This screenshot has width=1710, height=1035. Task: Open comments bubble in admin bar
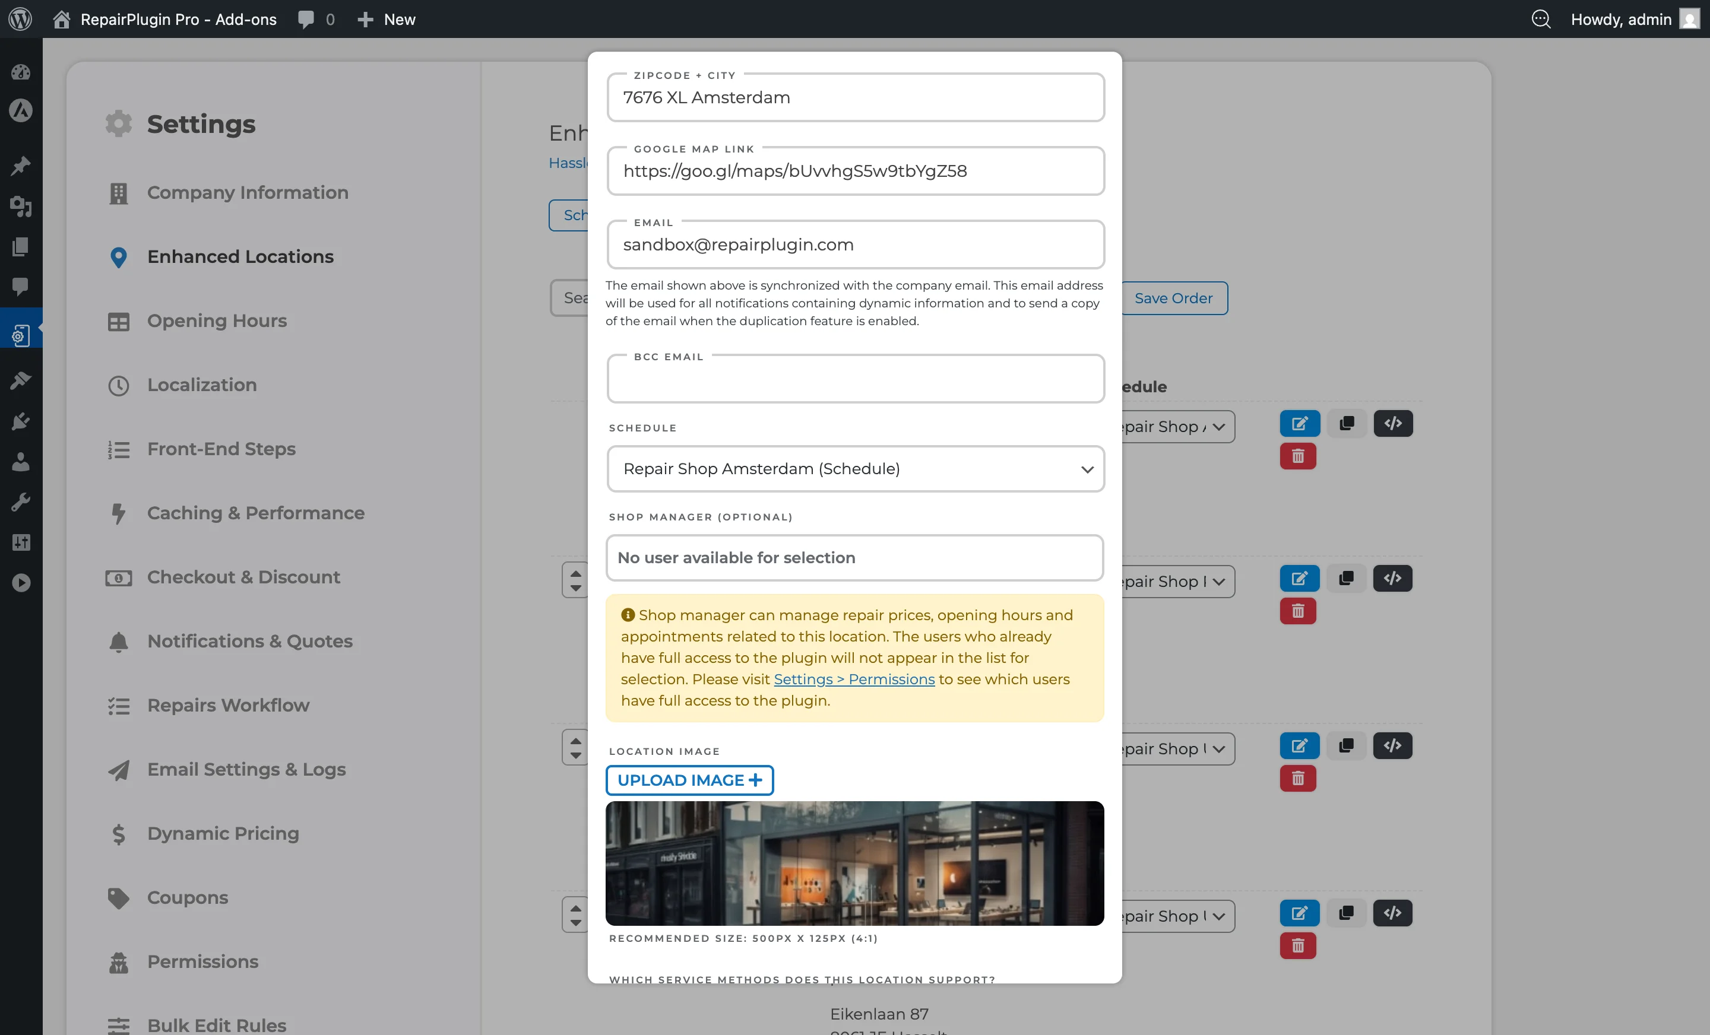[306, 19]
